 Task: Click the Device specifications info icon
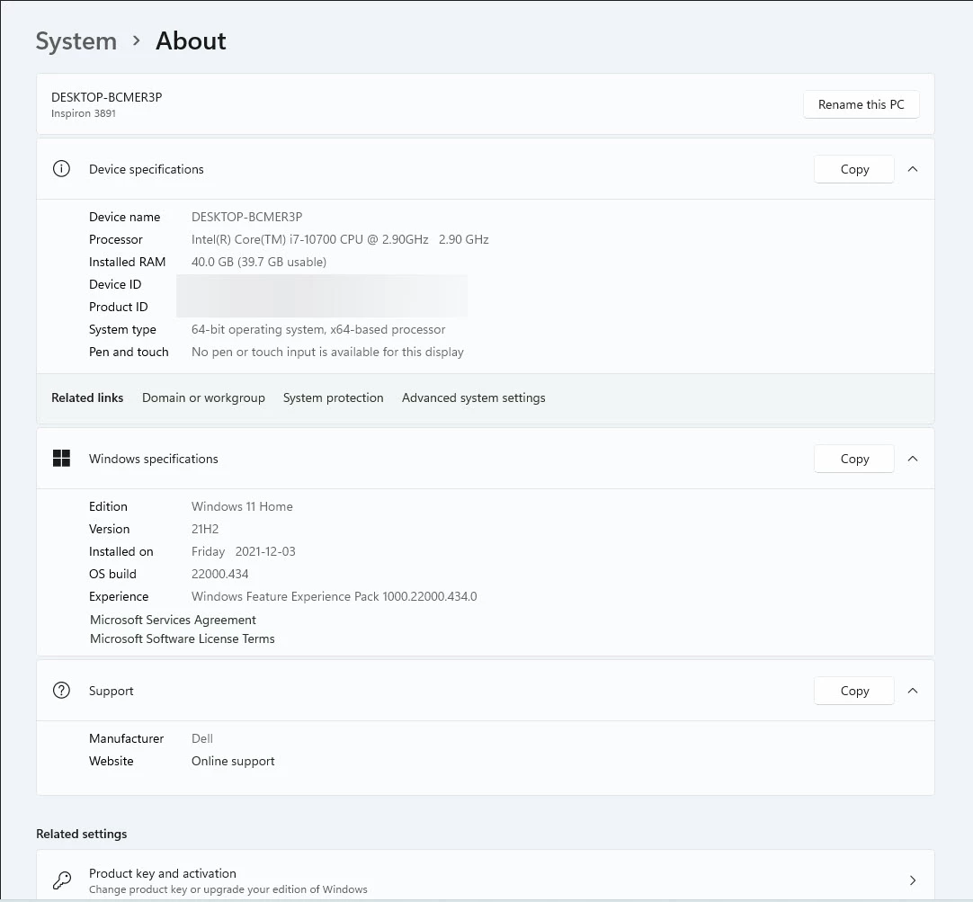point(61,169)
